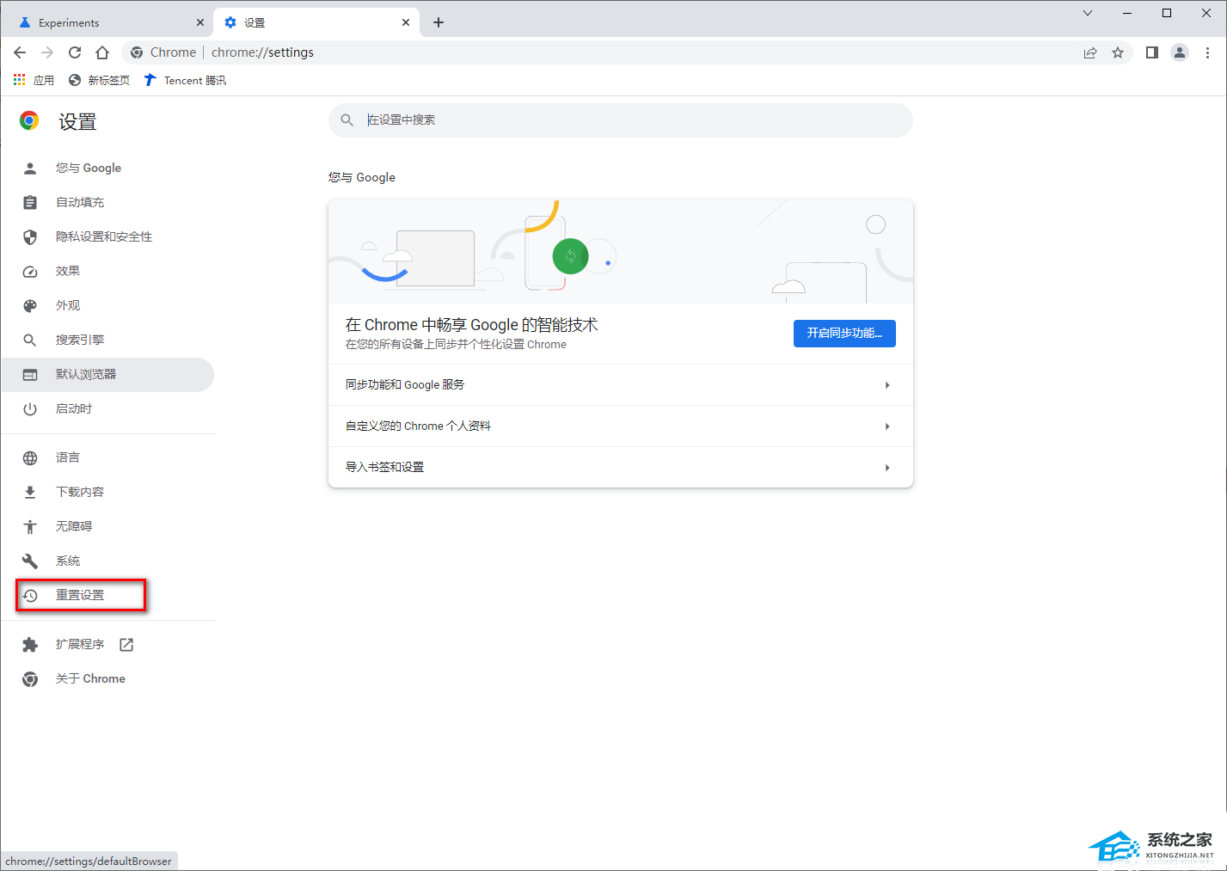Viewport: 1227px width, 871px height.
Task: Open 扩展程序 extensions link
Action: click(x=80, y=644)
